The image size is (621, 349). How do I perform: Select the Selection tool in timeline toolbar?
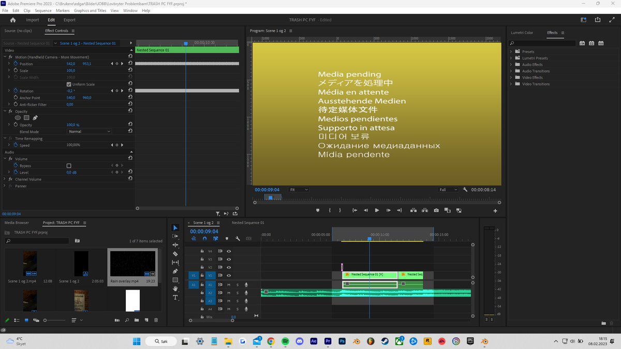coord(175,227)
